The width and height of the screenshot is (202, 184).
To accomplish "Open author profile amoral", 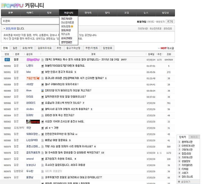I will click(30, 159).
